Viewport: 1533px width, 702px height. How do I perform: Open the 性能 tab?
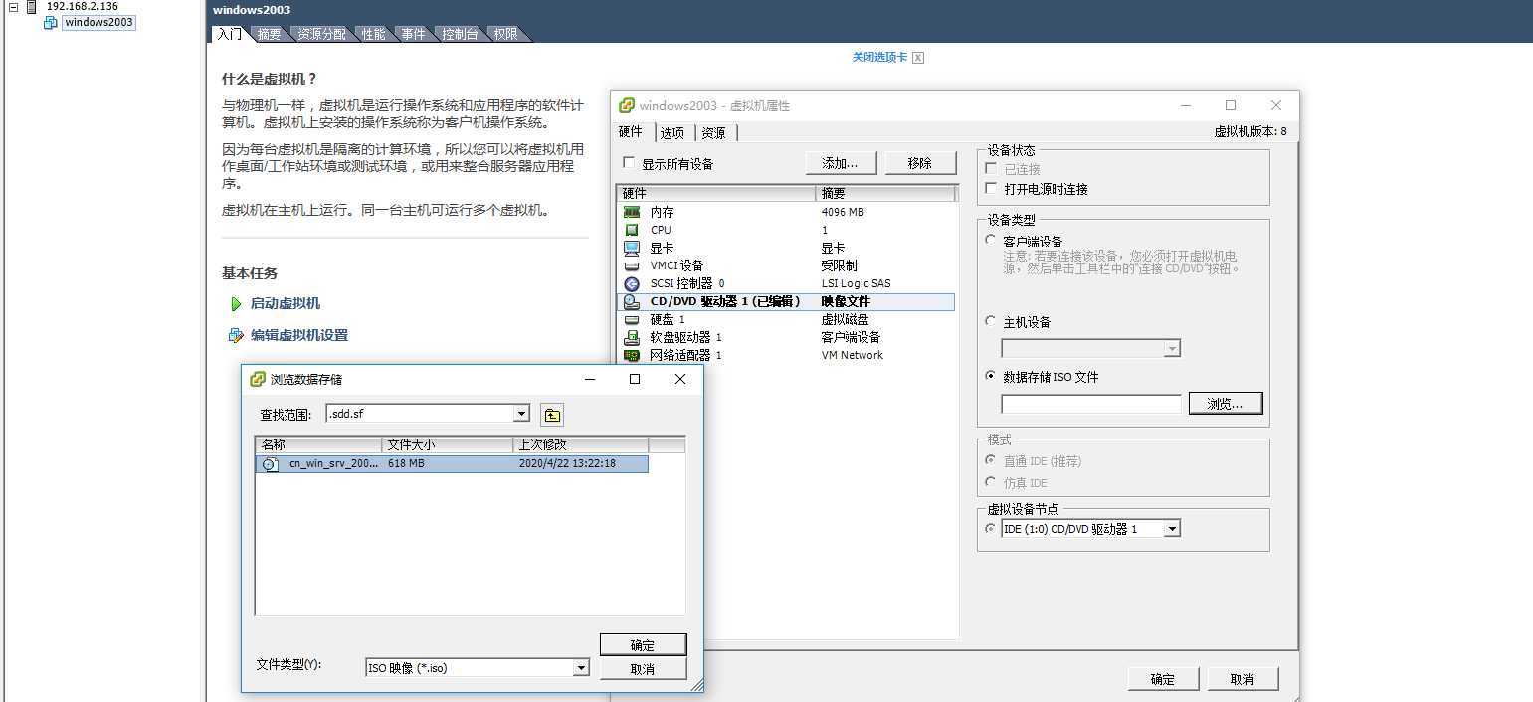(374, 34)
